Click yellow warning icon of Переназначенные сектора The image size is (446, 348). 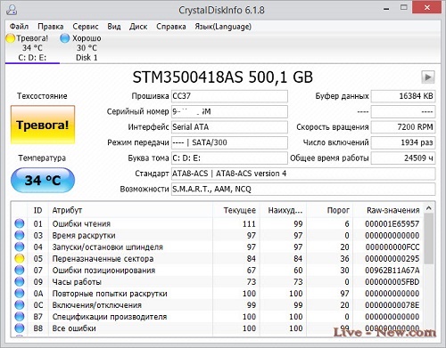click(x=20, y=258)
